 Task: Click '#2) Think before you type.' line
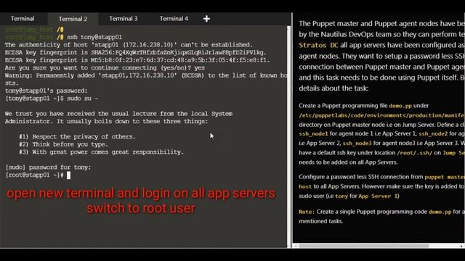click(63, 144)
